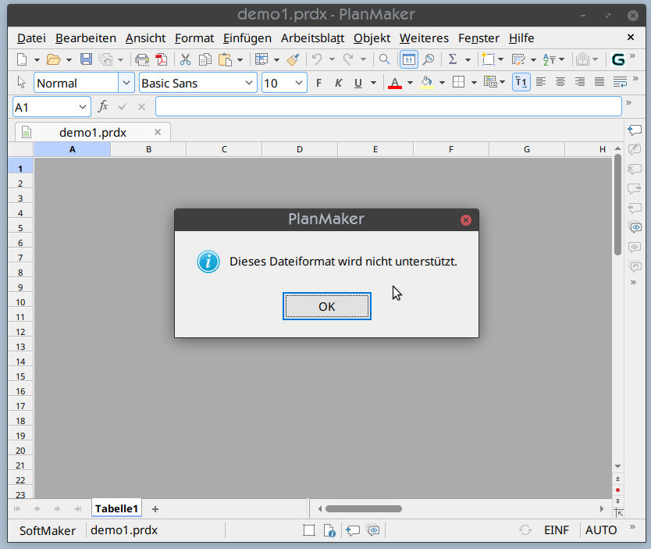
Task: Save the document with the floppy disk icon
Action: pyautogui.click(x=86, y=59)
